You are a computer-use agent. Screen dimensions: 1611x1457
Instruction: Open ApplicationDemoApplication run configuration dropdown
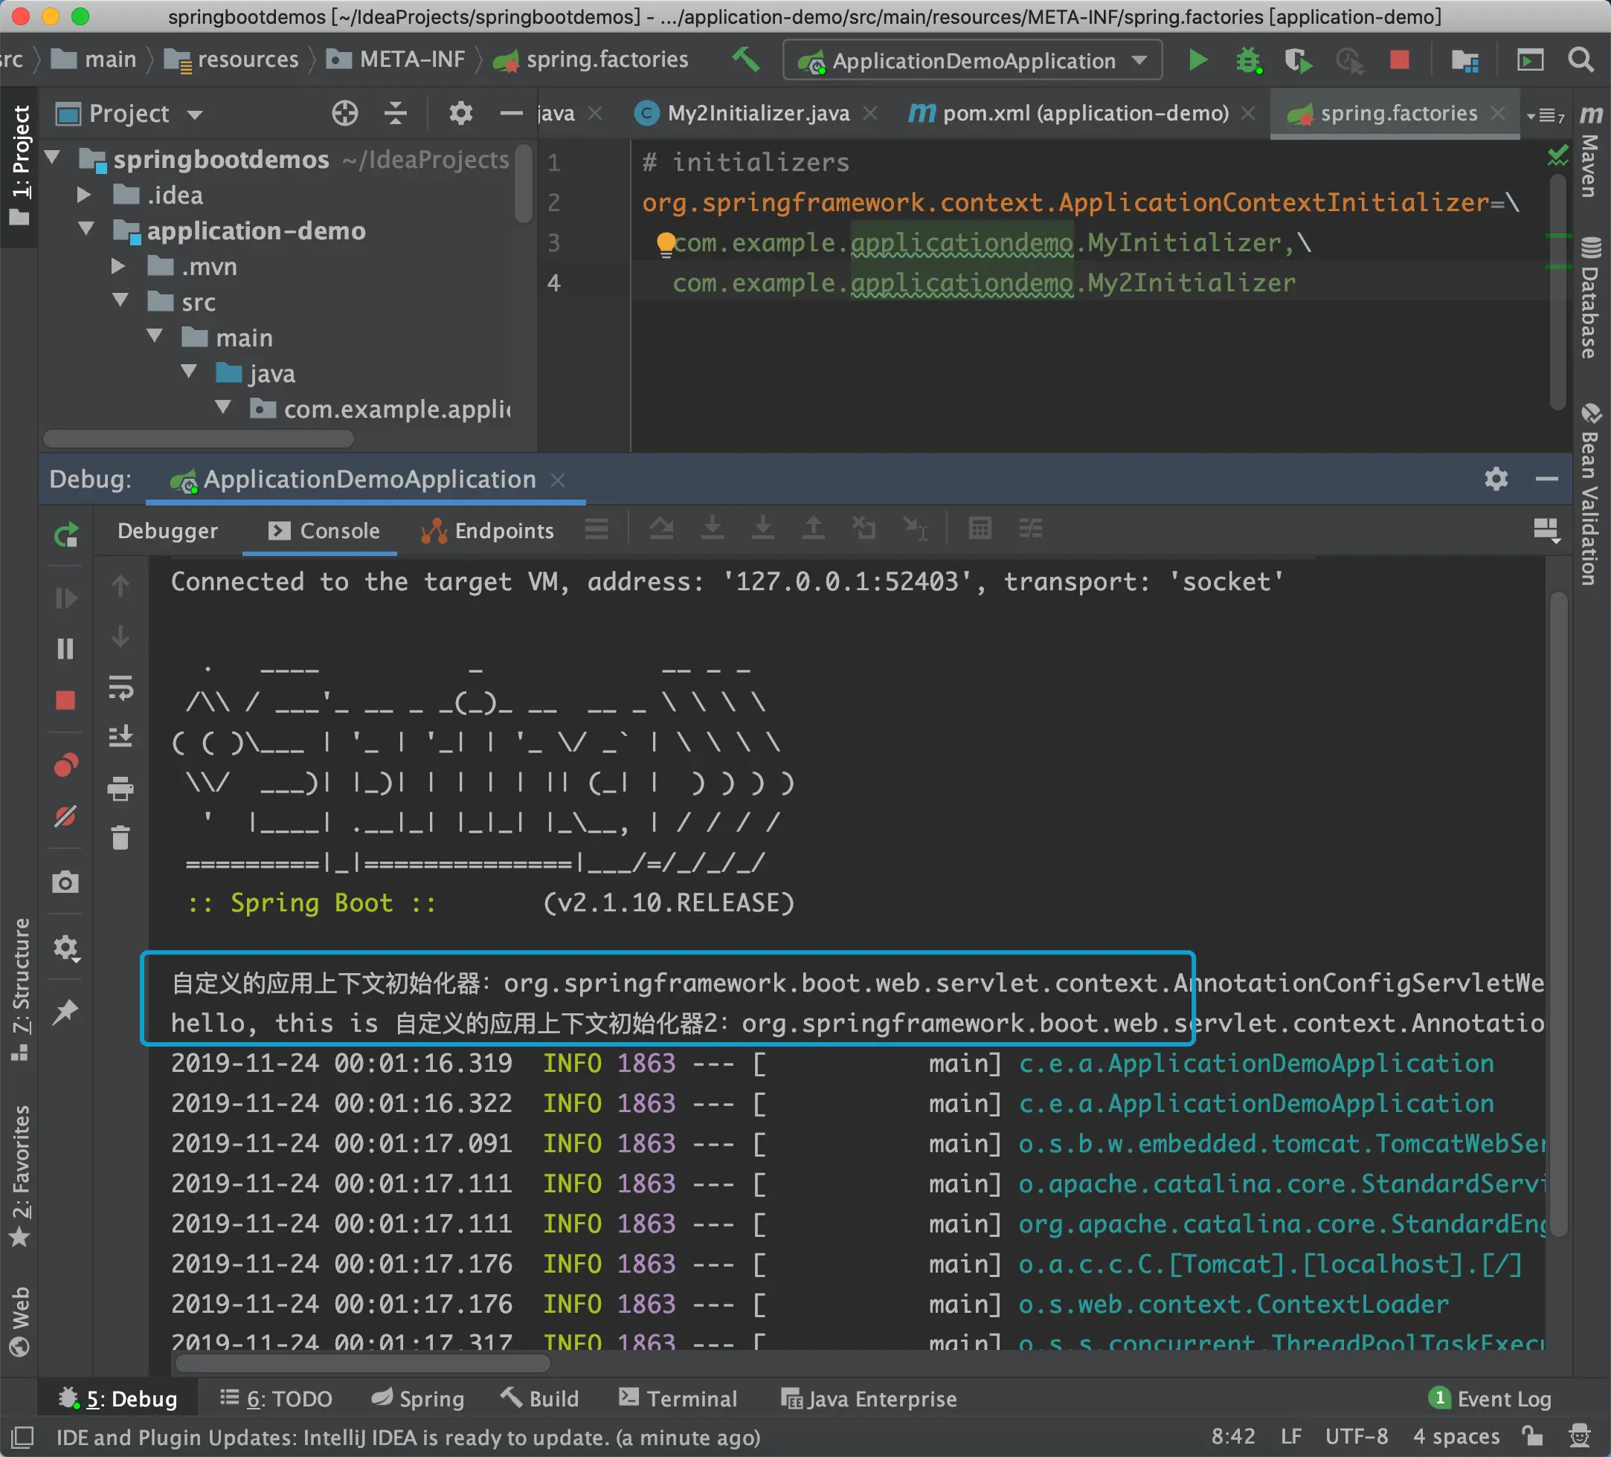[x=973, y=61]
